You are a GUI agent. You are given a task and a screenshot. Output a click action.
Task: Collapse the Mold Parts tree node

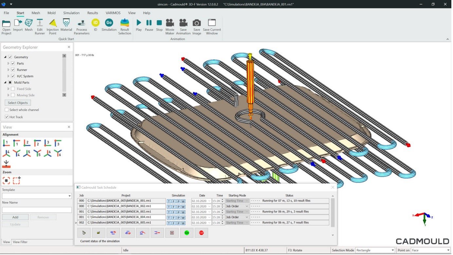[x=5, y=82]
